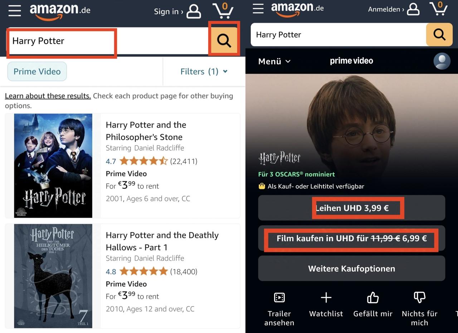Like the film with Gefällt mir

coord(373,298)
